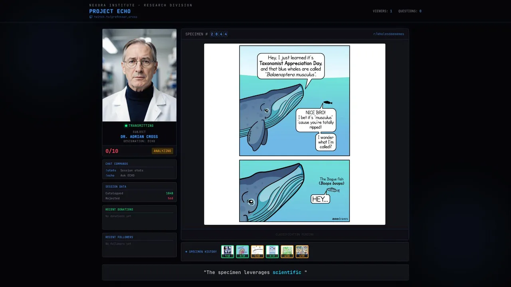The height and width of the screenshot is (287, 511).
Task: Click the VIEWERS: 1 counter
Action: (x=382, y=11)
